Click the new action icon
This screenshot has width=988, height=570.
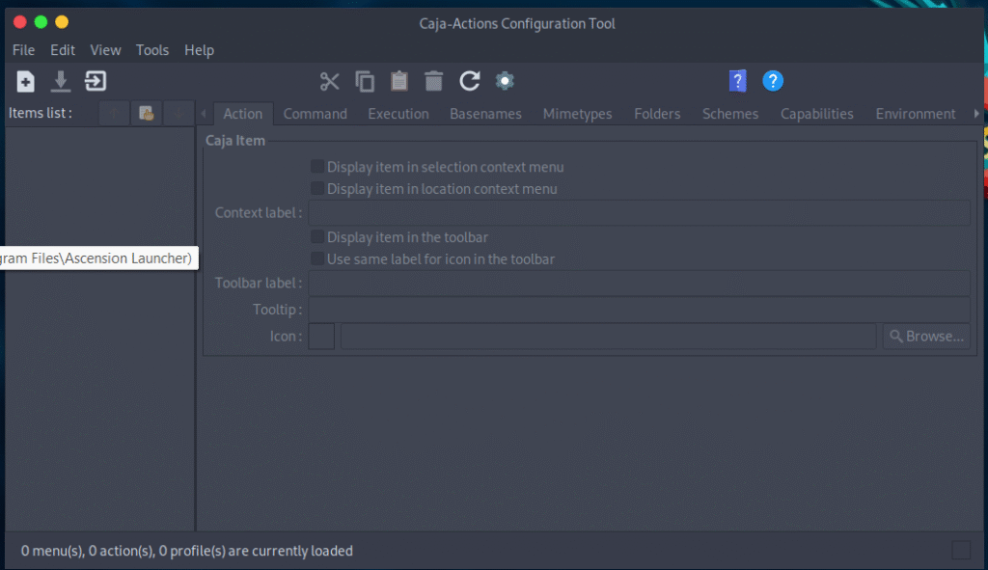(26, 81)
